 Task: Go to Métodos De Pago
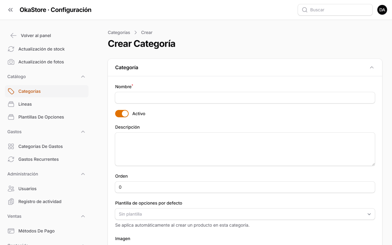click(x=47, y=231)
